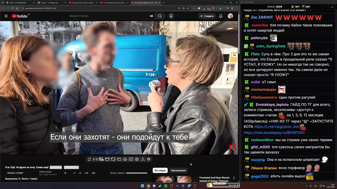Switch to the VODs - Kick Dashboard tab
Screen dimensions: 337x189
(20, 3)
